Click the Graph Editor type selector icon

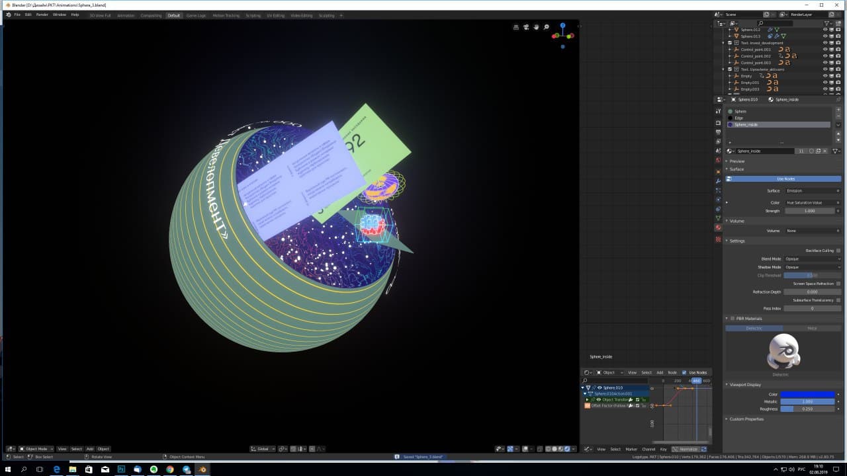point(586,449)
